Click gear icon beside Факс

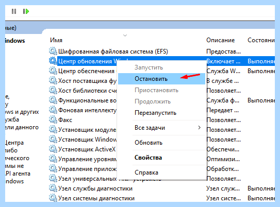pos(53,120)
